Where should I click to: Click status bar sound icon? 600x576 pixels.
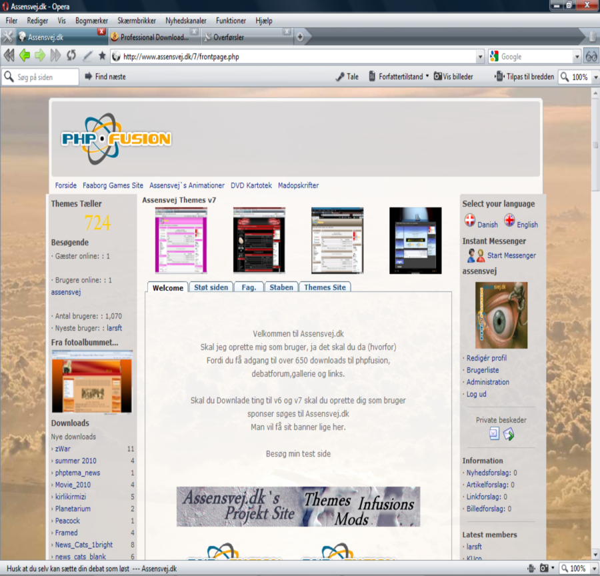(531, 569)
